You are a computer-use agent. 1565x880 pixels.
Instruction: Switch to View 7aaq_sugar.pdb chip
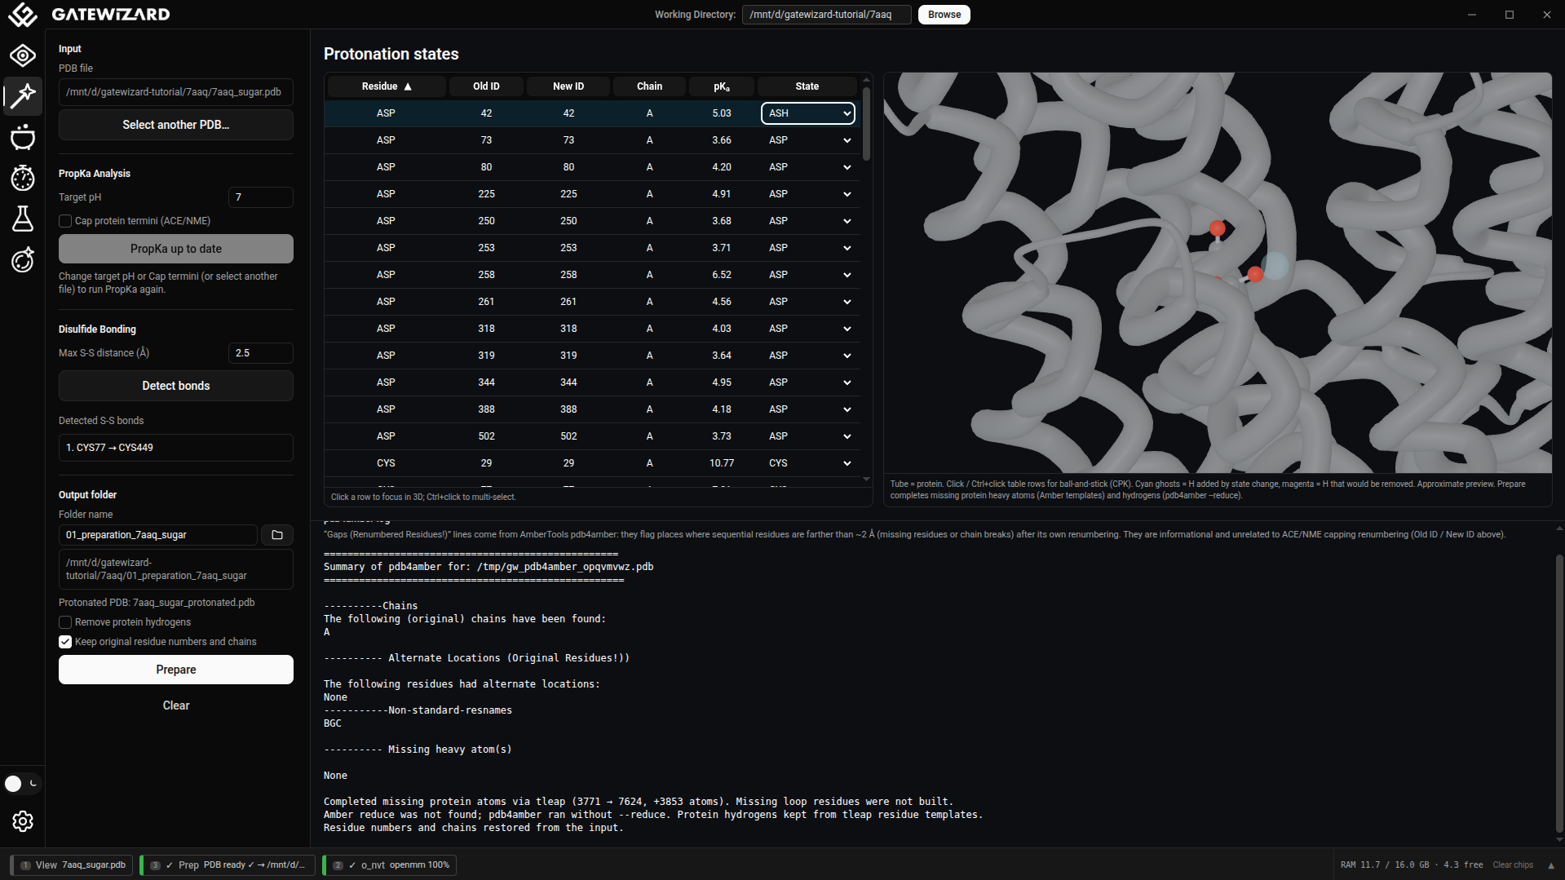(x=73, y=865)
